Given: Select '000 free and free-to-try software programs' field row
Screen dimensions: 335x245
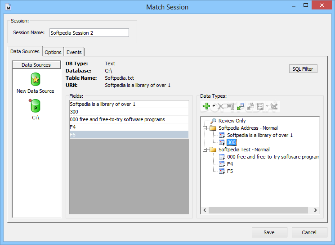Looking at the screenshot, I should pyautogui.click(x=129, y=119).
